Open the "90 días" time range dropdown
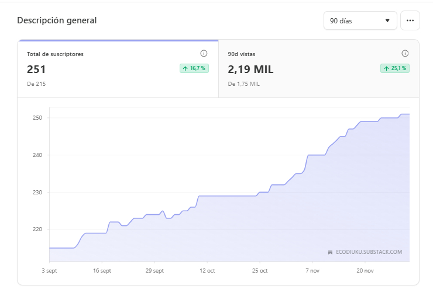The height and width of the screenshot is (293, 433). click(x=359, y=20)
